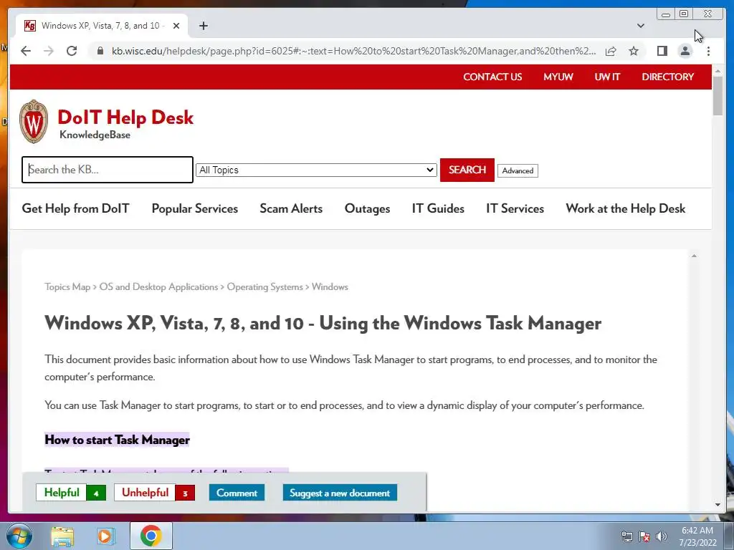
Task: Open the MYUW link
Action: click(558, 77)
